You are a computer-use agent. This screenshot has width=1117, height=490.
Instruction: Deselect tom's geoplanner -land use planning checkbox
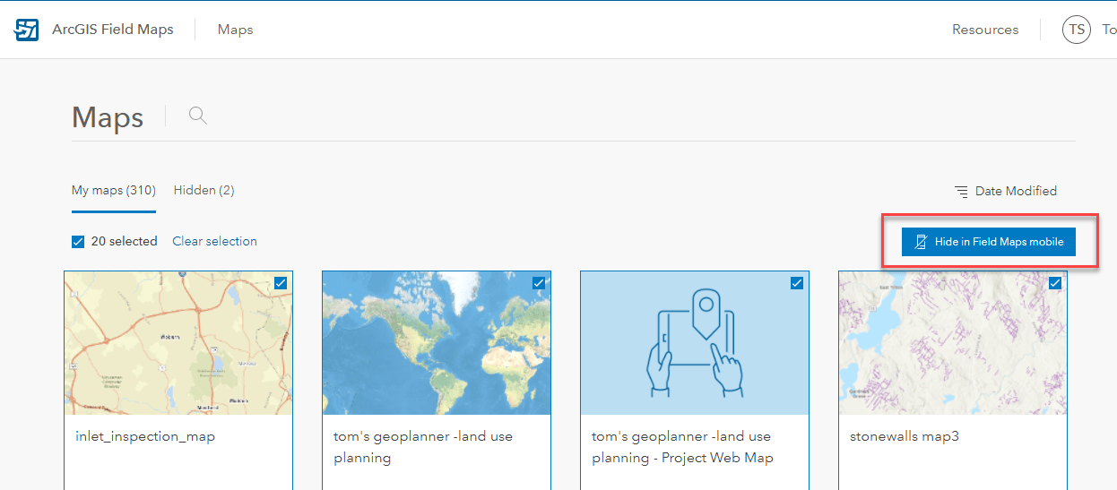539,283
